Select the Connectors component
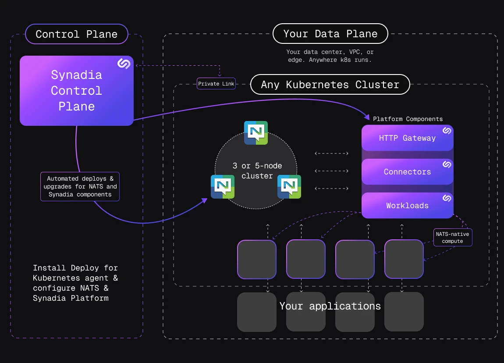Image resolution: width=504 pixels, height=363 pixels. [407, 172]
